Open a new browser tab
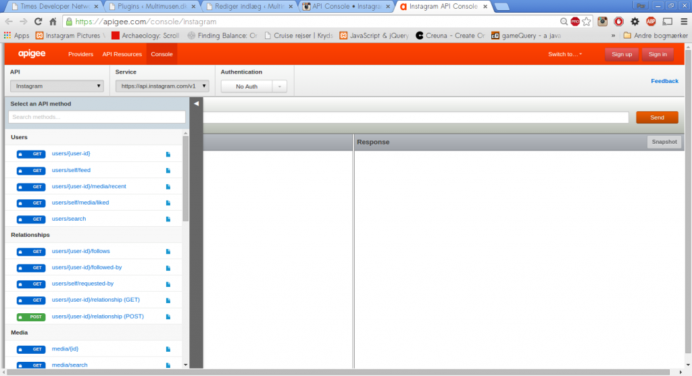 (x=502, y=7)
